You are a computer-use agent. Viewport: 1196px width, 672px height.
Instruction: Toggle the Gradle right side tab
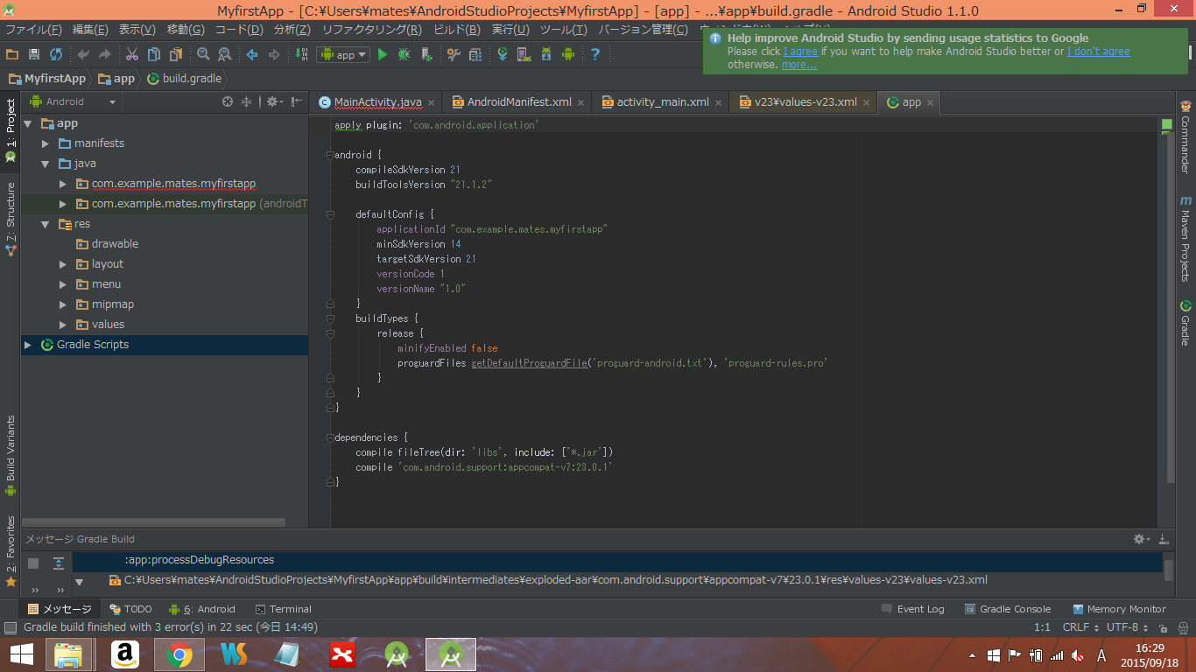click(1185, 323)
